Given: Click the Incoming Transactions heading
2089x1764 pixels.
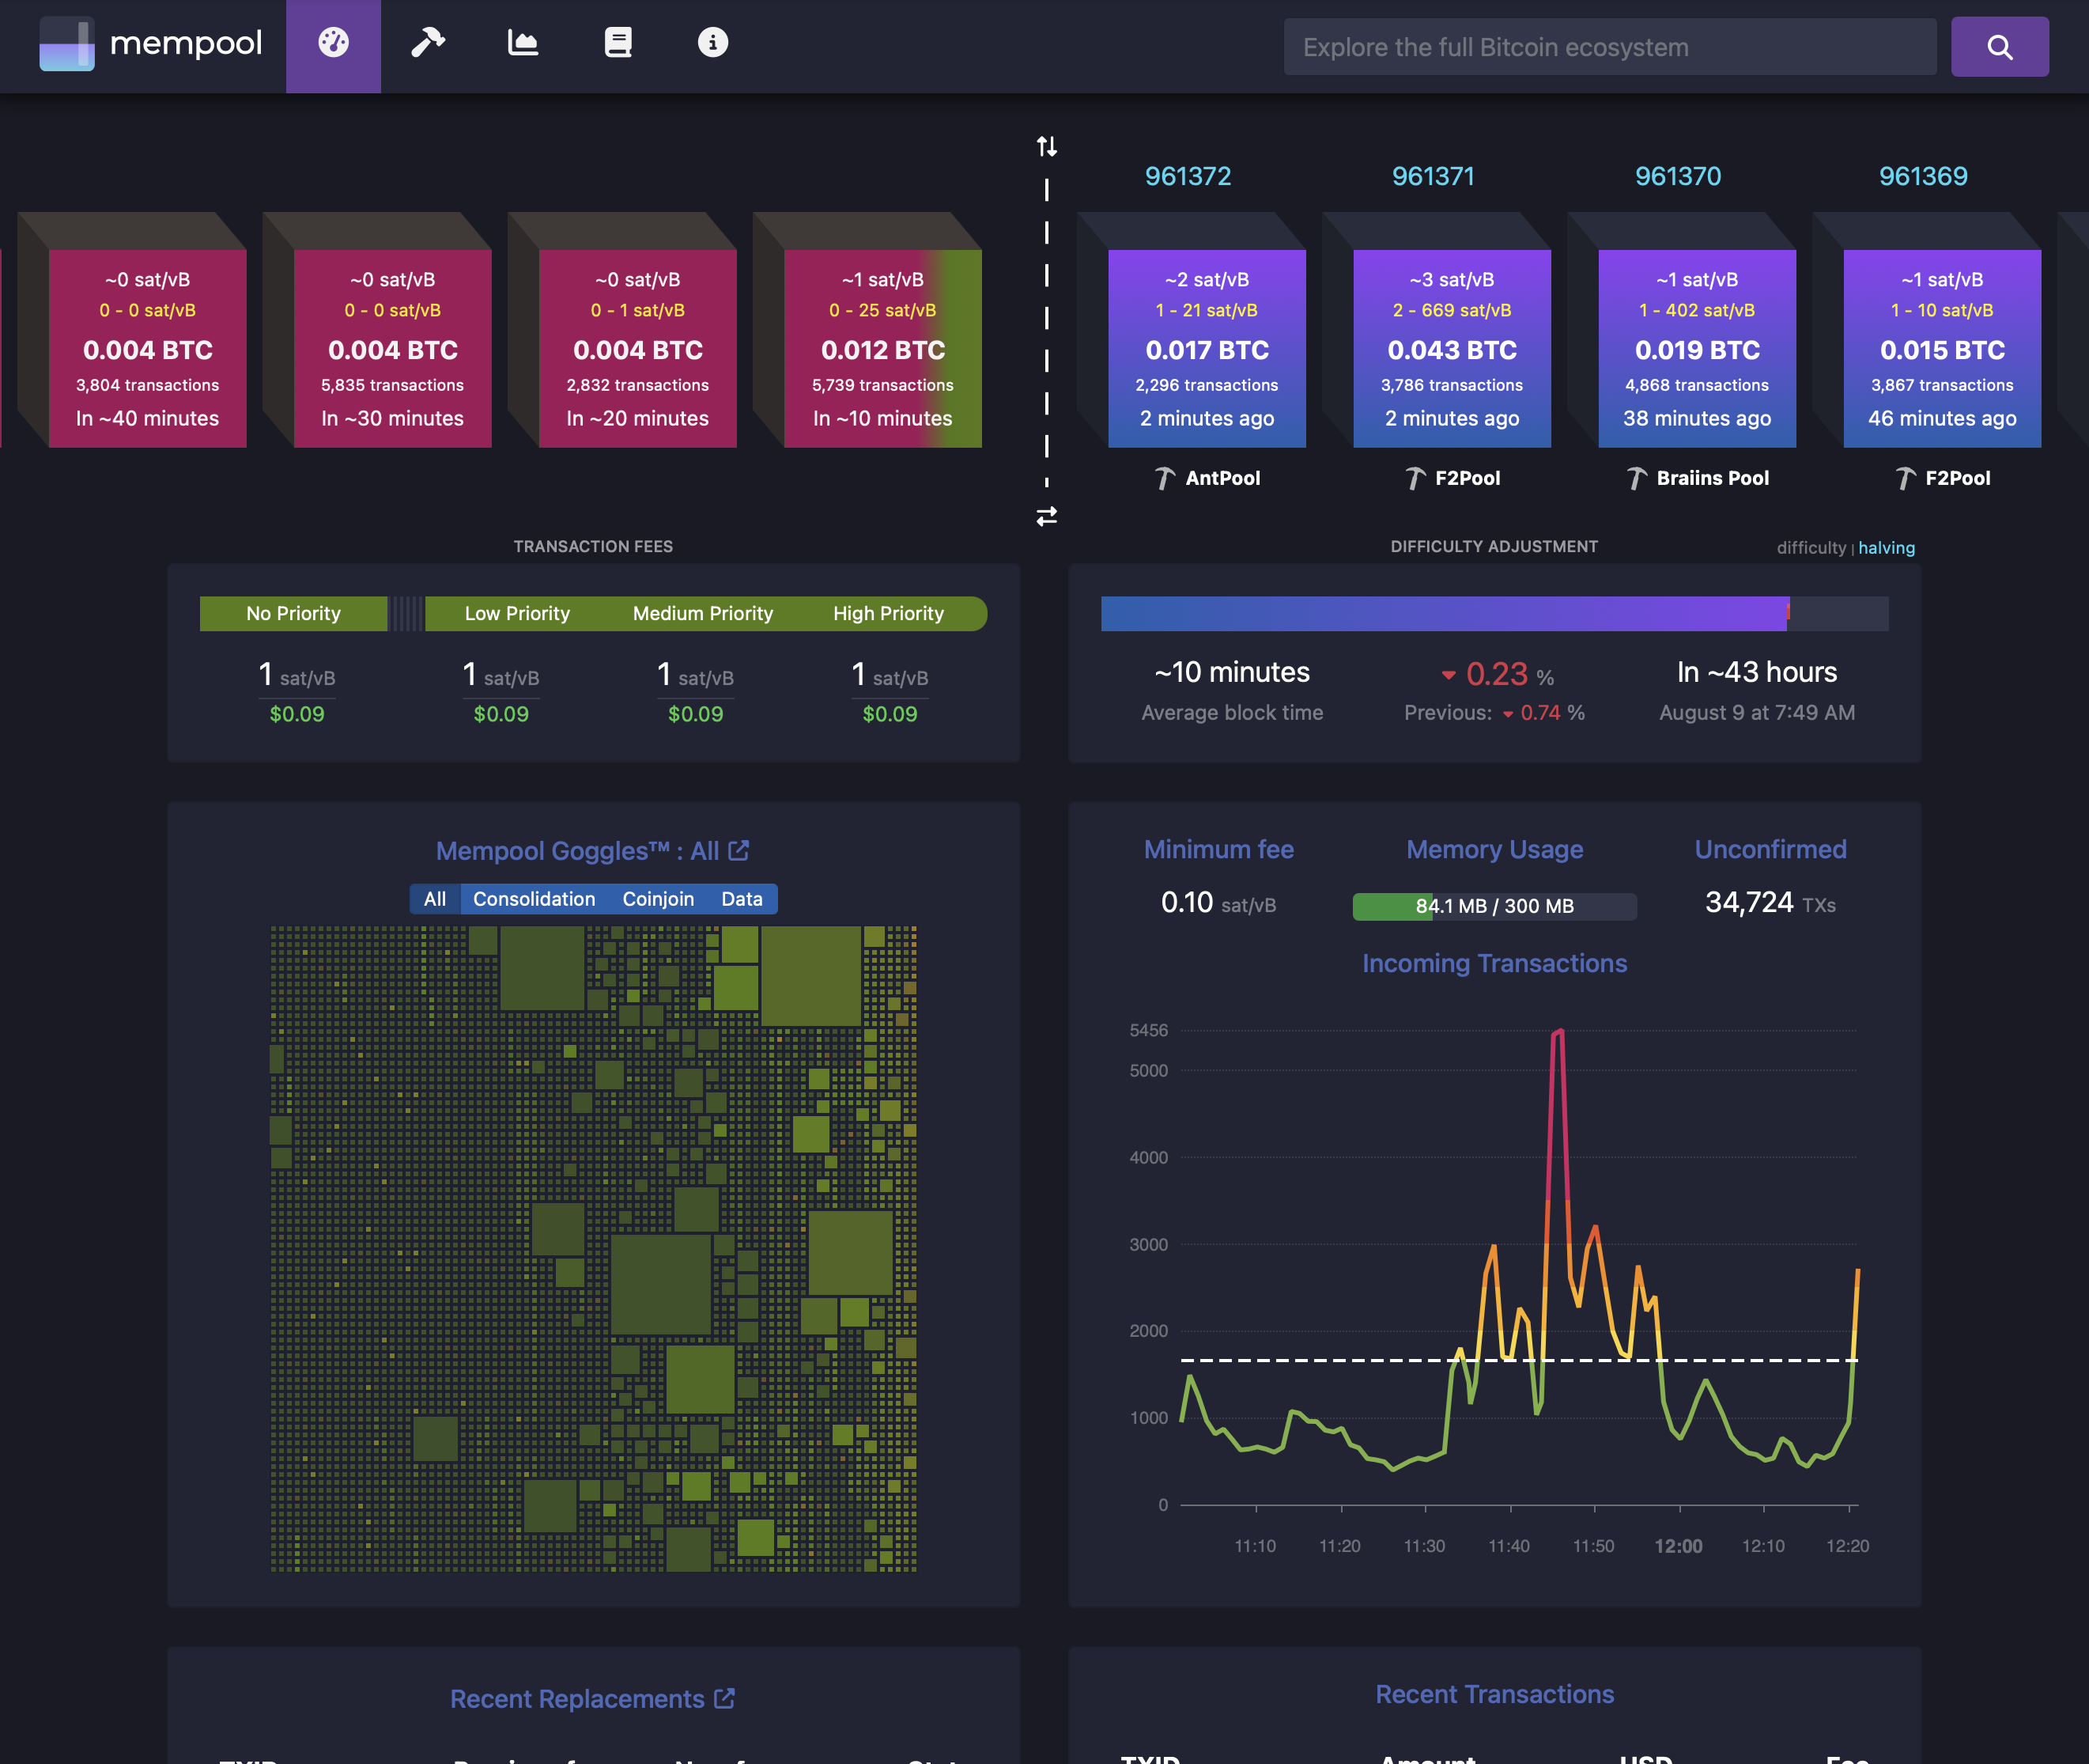Looking at the screenshot, I should click(1494, 963).
